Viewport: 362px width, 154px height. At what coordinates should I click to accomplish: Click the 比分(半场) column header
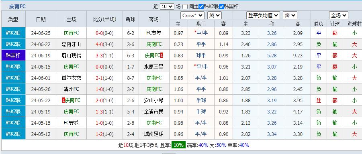point(104,19)
